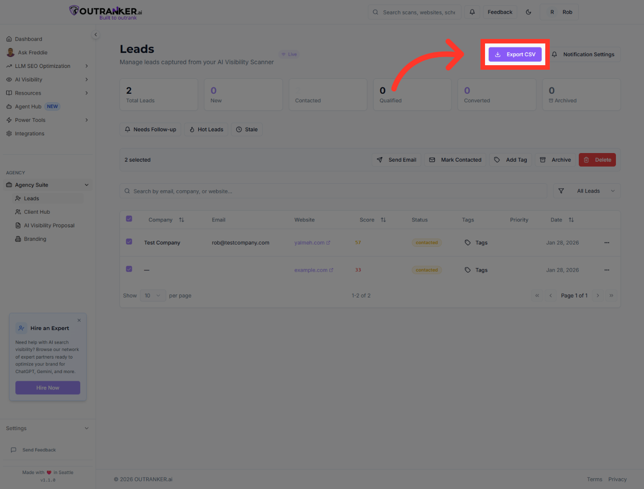Image resolution: width=644 pixels, height=489 pixels.
Task: Select the Hot Leads flame filter
Action: [x=206, y=129]
